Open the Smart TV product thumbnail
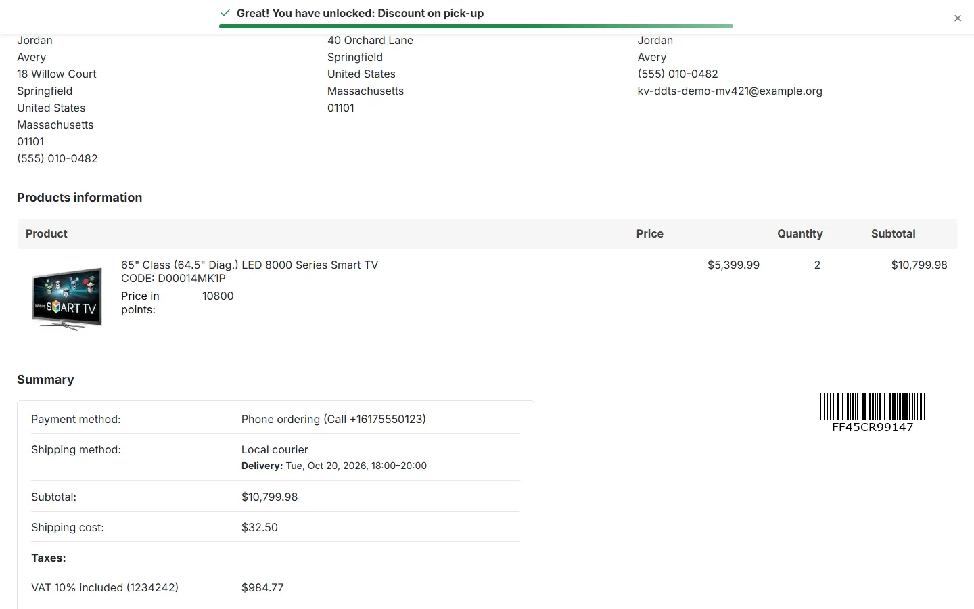 (x=67, y=298)
